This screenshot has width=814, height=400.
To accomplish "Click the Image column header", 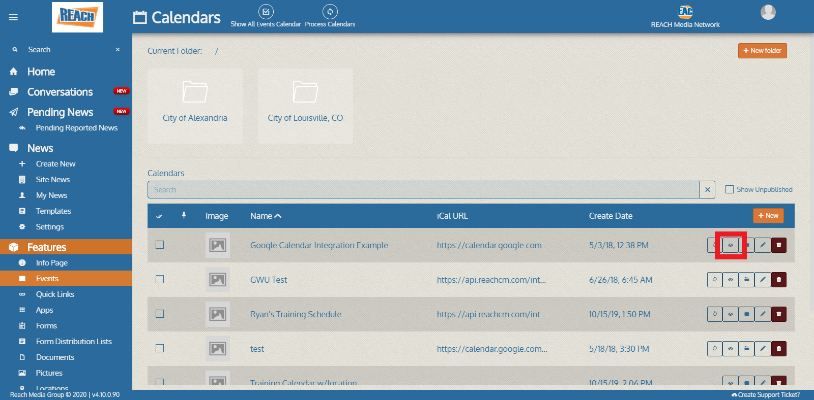I will 217,216.
